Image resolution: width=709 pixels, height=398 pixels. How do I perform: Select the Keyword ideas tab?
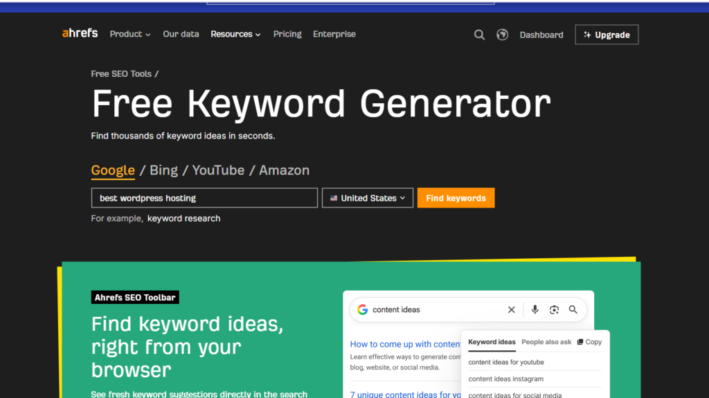point(492,342)
